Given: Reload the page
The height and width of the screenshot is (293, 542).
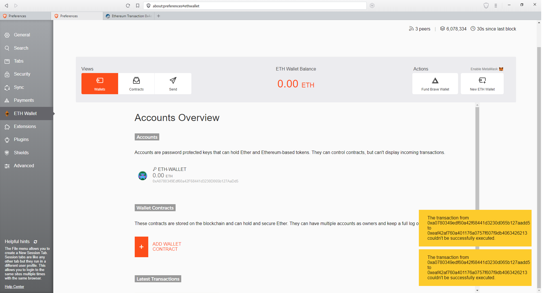Looking at the screenshot, I should 128,6.
